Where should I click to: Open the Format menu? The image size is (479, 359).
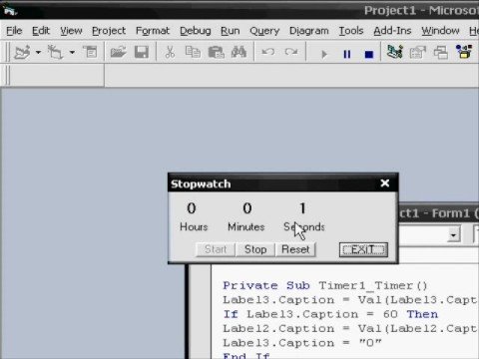tap(153, 31)
